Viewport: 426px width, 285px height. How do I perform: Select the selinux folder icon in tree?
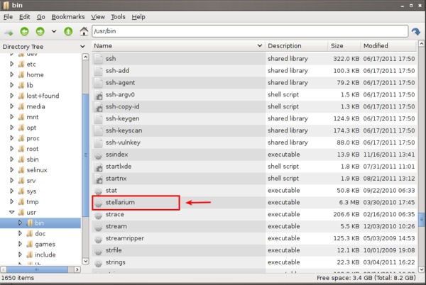click(x=21, y=169)
